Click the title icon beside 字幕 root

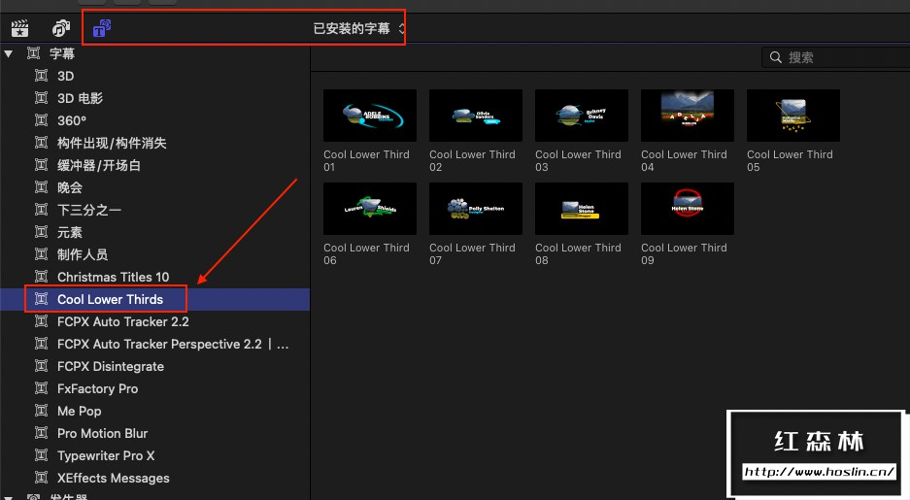(34, 53)
